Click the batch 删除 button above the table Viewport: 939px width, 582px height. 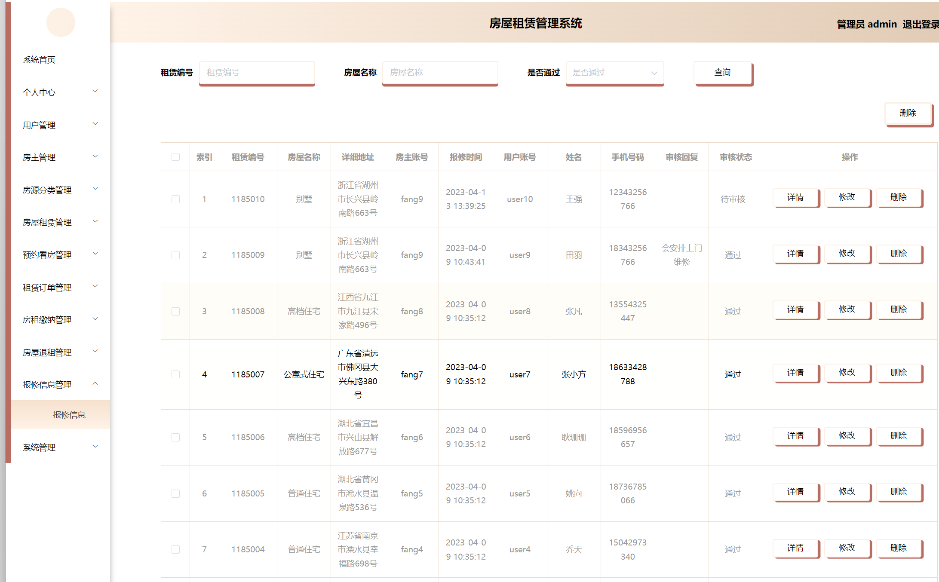[x=908, y=113]
